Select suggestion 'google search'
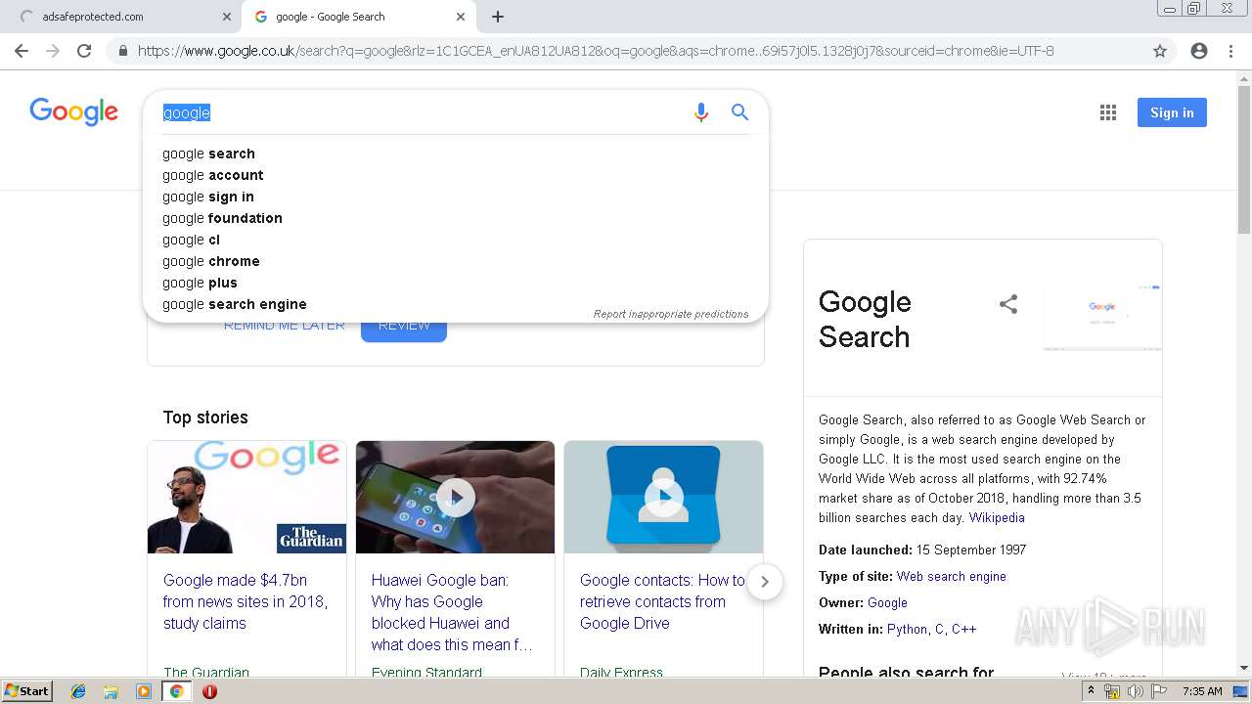 pos(456,154)
